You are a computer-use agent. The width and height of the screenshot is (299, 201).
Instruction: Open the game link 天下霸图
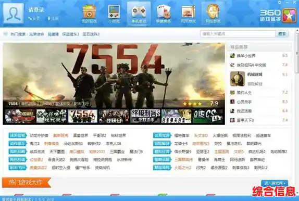(x=57, y=152)
